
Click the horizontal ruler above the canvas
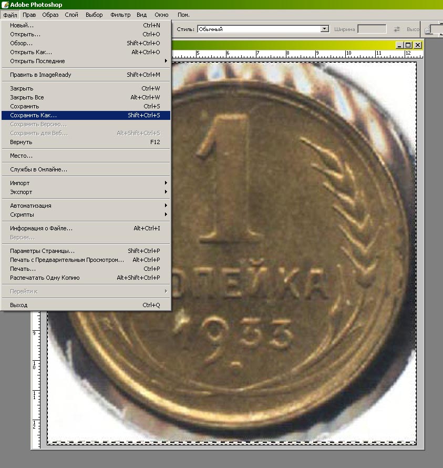(x=294, y=54)
